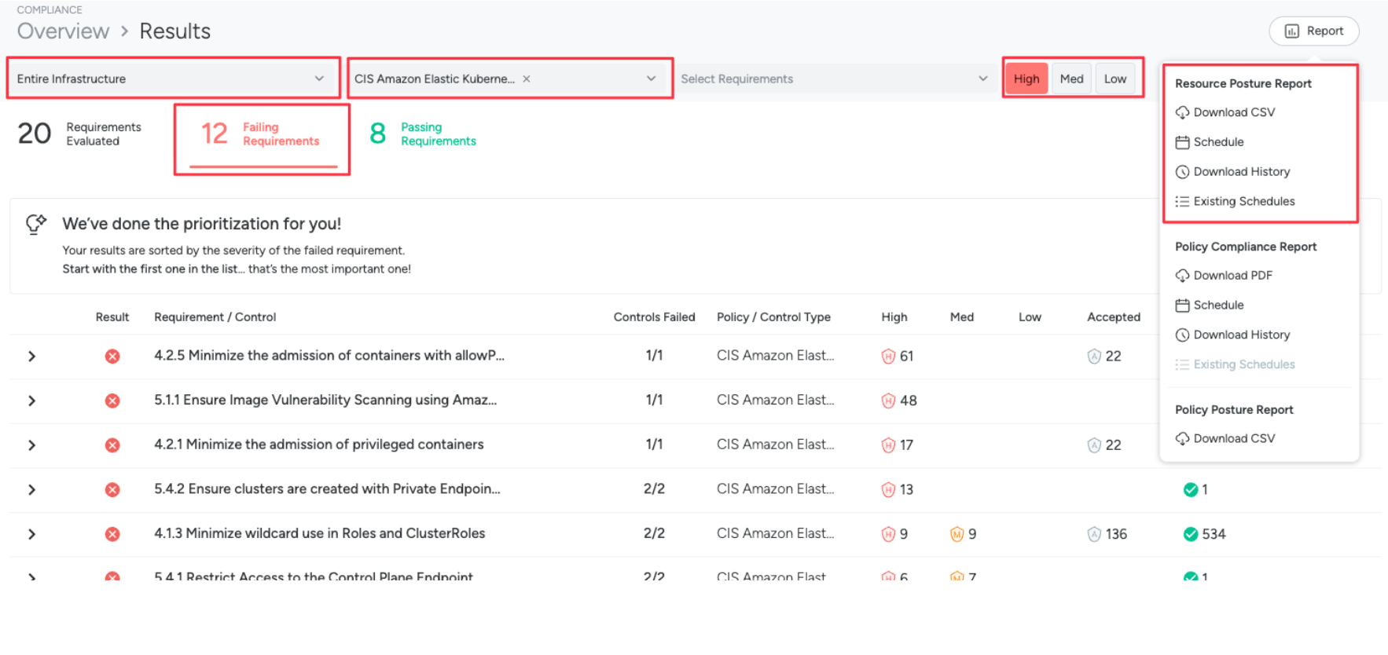Screen dimensions: 1388x655
Task: Click Policy Posture Download CSV cloud icon
Action: point(1182,439)
